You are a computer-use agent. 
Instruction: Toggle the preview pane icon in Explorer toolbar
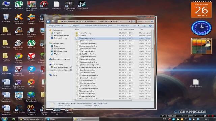[144, 26]
